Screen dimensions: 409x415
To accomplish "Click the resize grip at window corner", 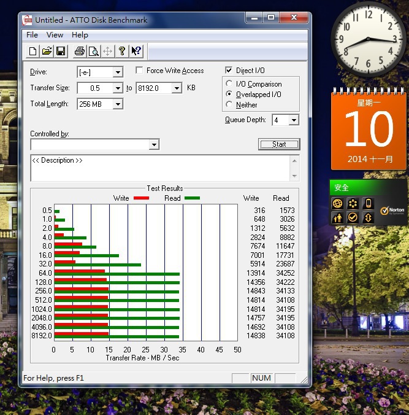I will 304,380.
